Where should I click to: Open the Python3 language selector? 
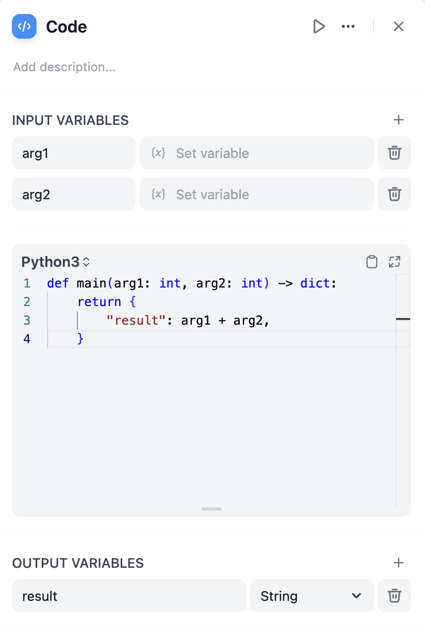pos(55,262)
